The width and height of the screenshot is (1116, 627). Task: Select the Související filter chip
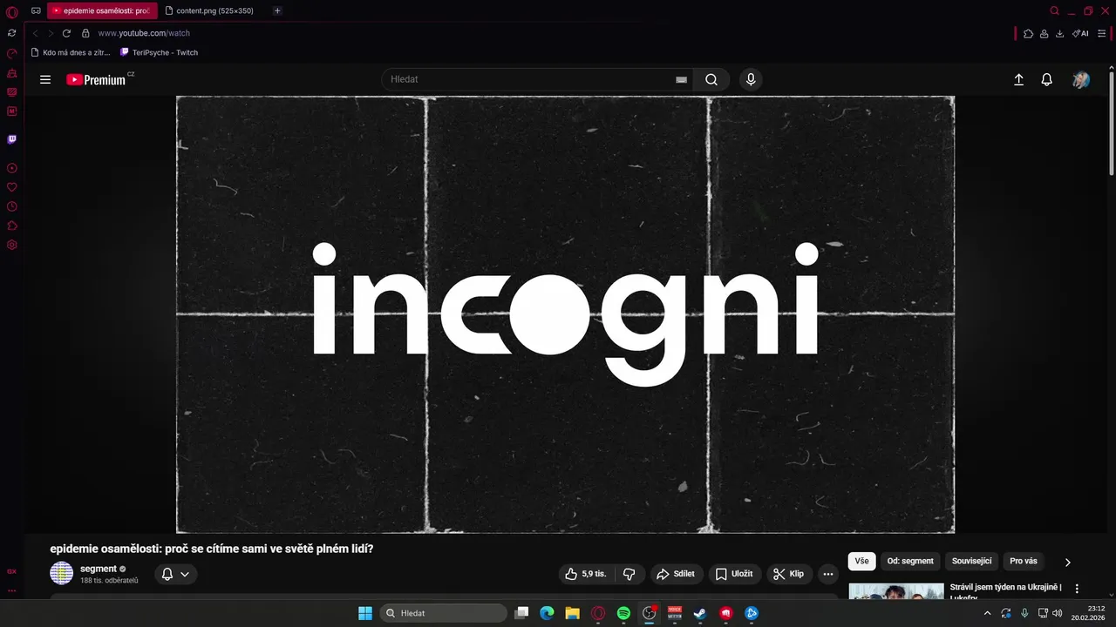(x=971, y=561)
